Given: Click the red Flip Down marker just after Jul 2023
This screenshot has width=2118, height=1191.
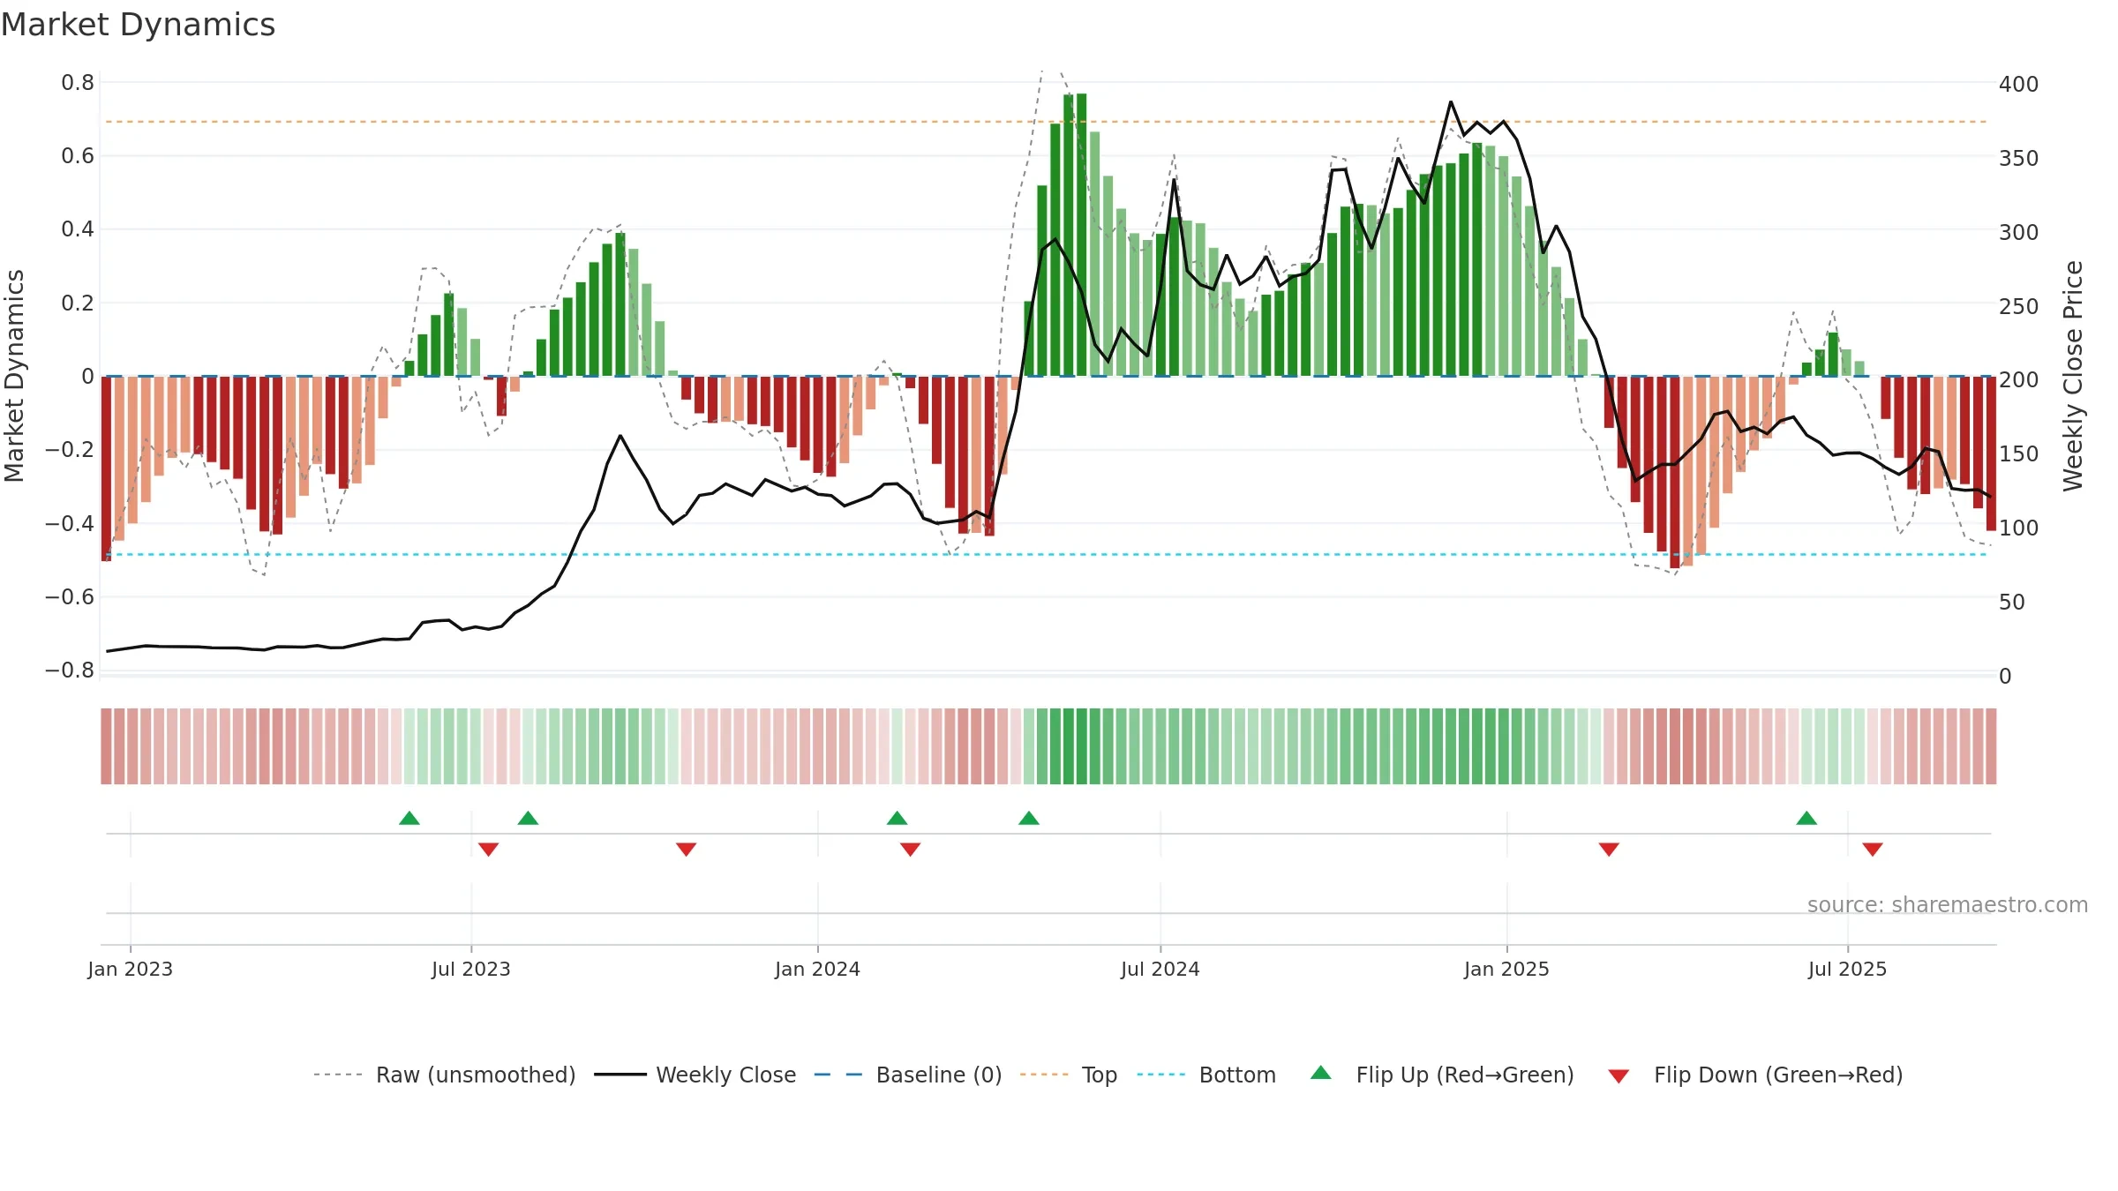Looking at the screenshot, I should (x=489, y=850).
